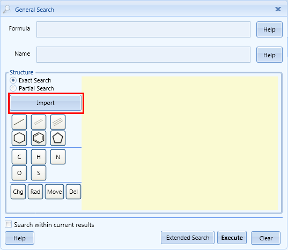Choose the hydrogen atom H button
Screen dimensions: 288x250
click(39, 157)
